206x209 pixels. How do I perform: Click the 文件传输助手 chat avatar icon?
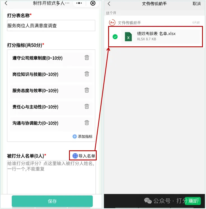pos(112,23)
